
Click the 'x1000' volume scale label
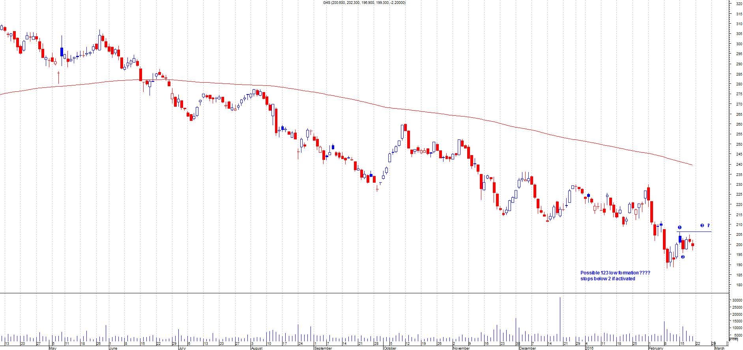tap(733, 339)
